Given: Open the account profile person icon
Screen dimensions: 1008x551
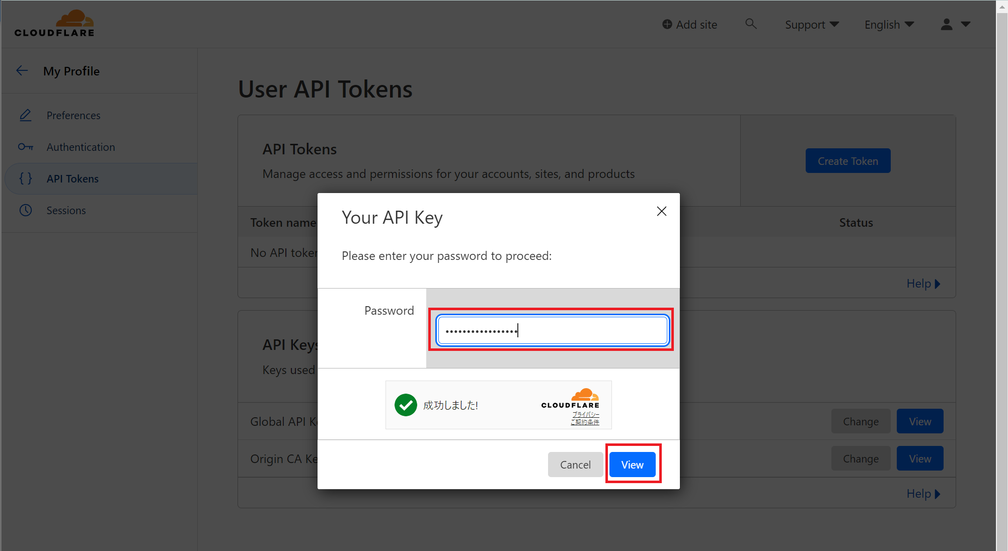Looking at the screenshot, I should click(x=946, y=24).
